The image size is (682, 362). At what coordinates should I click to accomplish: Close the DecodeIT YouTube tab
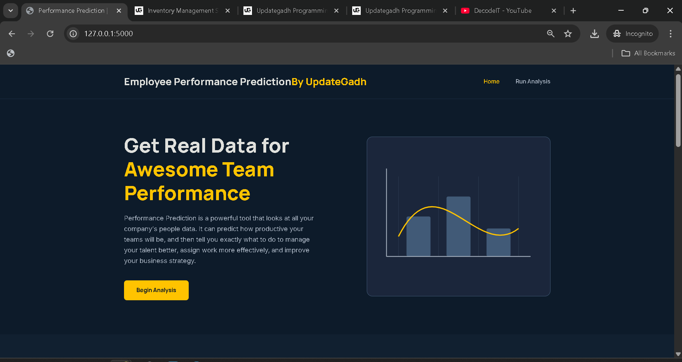pyautogui.click(x=554, y=11)
